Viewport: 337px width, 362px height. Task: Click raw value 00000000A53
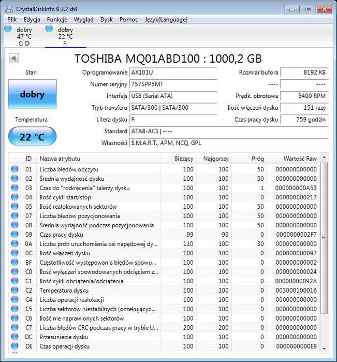pyautogui.click(x=296, y=188)
